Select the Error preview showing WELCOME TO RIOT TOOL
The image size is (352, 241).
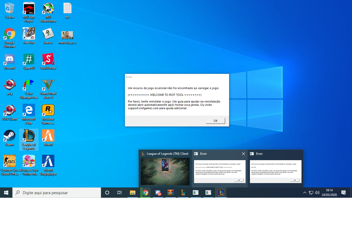click(220, 168)
